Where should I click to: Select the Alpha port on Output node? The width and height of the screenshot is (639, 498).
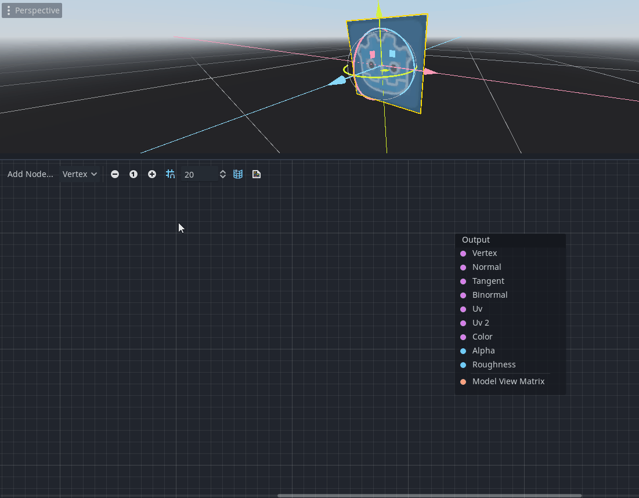coord(463,351)
